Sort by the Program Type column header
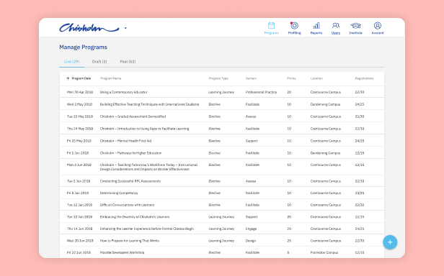 pyautogui.click(x=218, y=78)
